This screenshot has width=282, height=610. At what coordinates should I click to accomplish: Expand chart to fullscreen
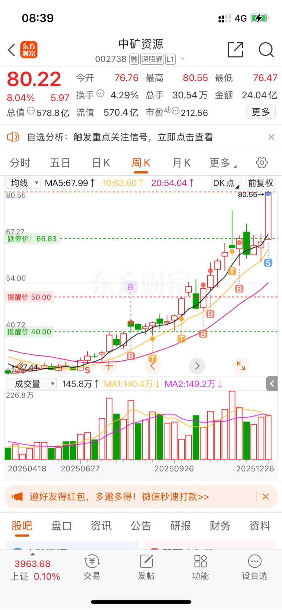(x=241, y=366)
